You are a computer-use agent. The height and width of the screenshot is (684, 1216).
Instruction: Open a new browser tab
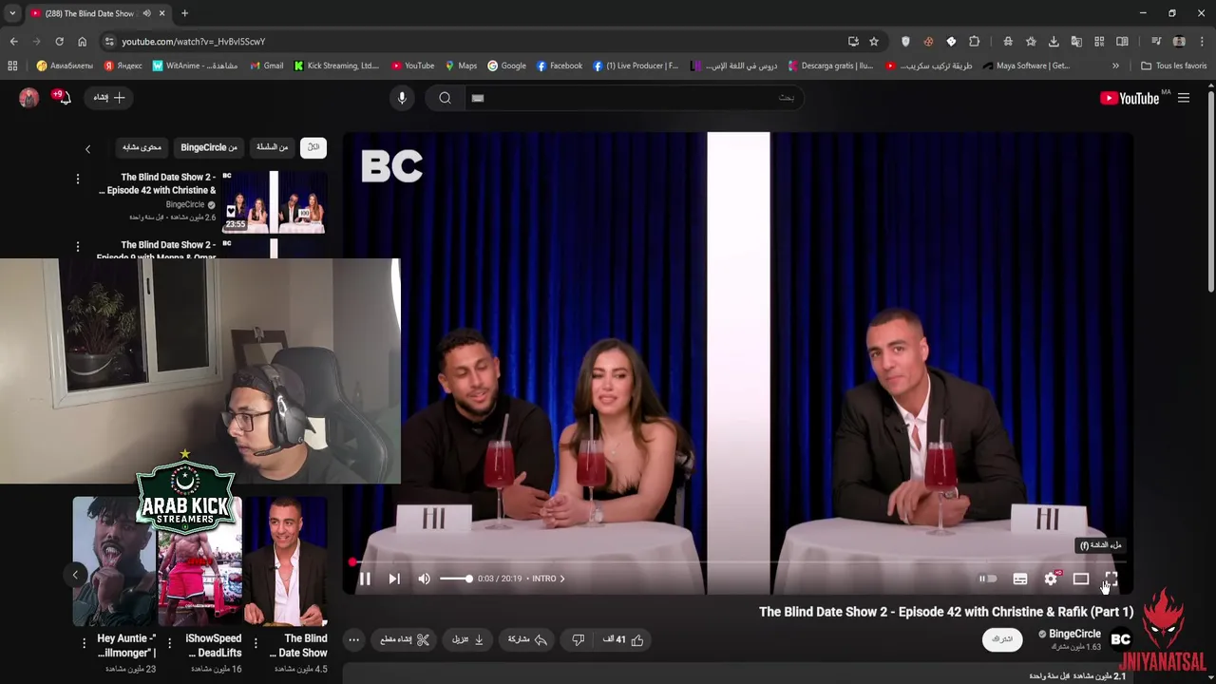pos(184,13)
